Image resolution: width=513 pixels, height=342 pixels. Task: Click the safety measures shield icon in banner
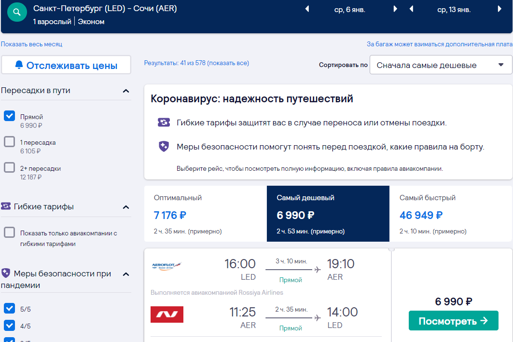click(x=164, y=146)
